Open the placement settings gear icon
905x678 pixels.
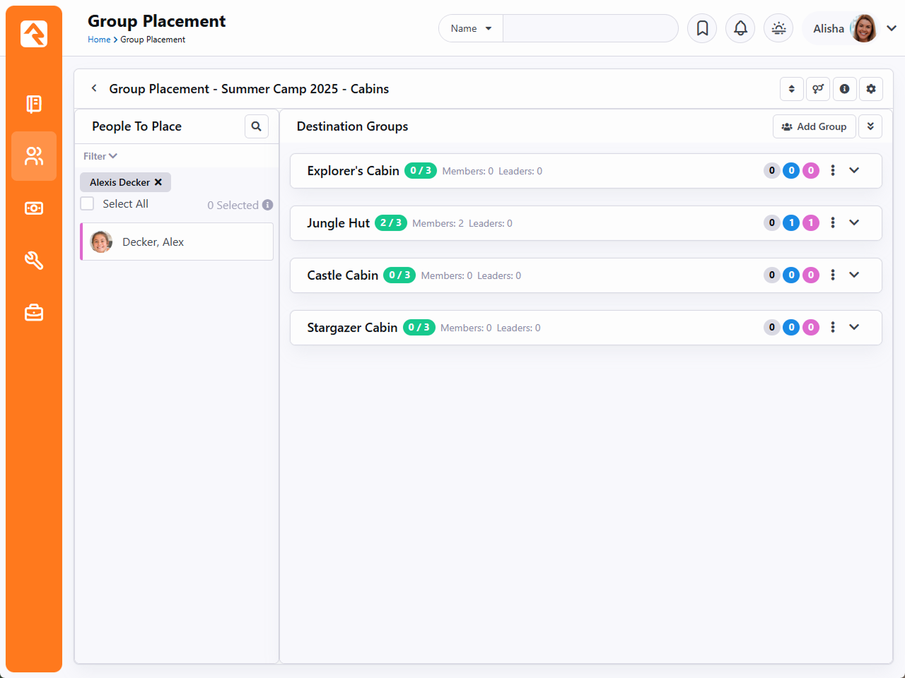click(871, 89)
